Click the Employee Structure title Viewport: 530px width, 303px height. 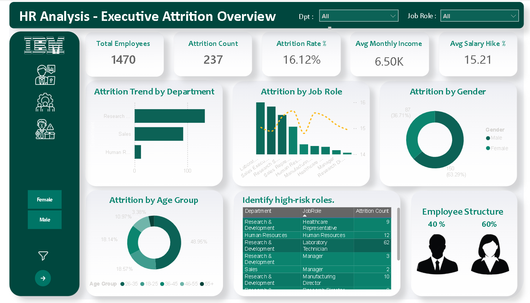click(463, 212)
